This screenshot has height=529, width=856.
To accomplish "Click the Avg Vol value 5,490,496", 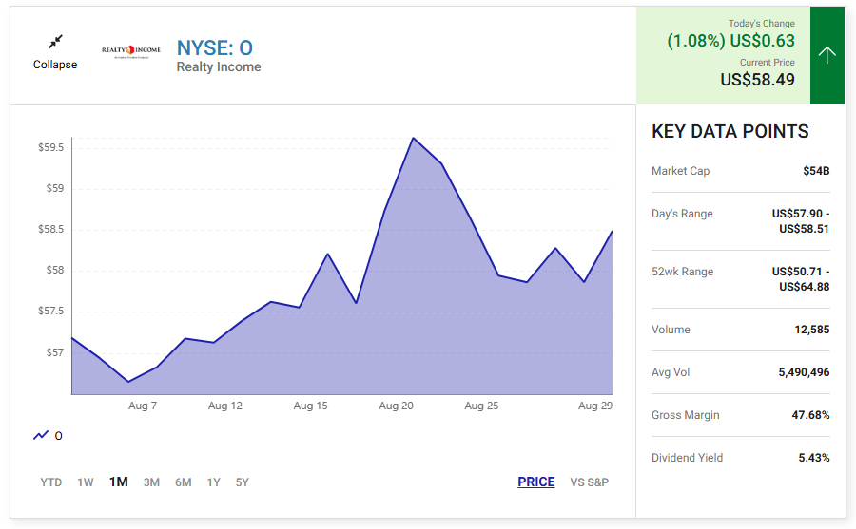I will [x=804, y=372].
